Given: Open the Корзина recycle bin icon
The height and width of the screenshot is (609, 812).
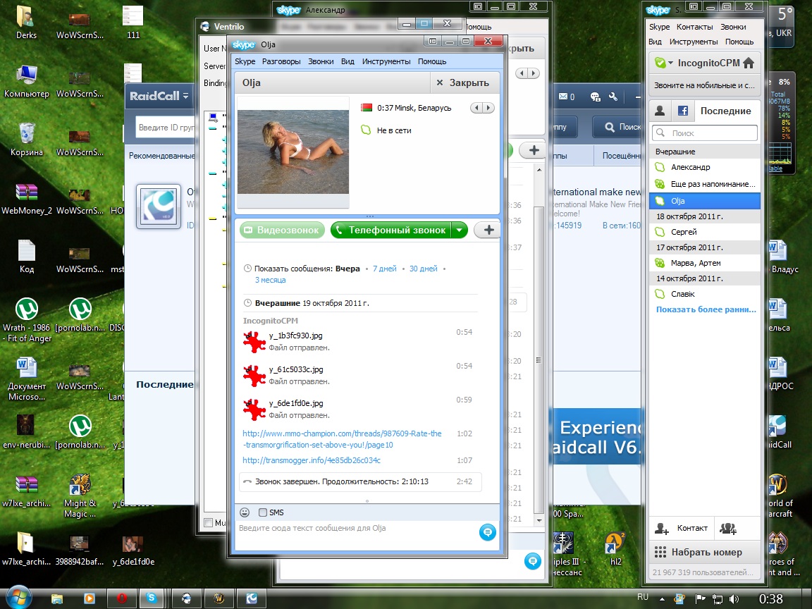Looking at the screenshot, I should click(x=26, y=140).
